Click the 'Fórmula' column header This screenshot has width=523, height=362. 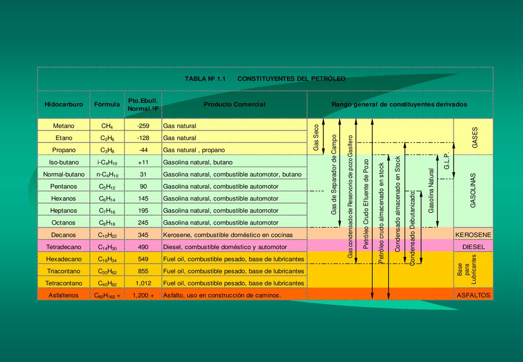click(107, 104)
